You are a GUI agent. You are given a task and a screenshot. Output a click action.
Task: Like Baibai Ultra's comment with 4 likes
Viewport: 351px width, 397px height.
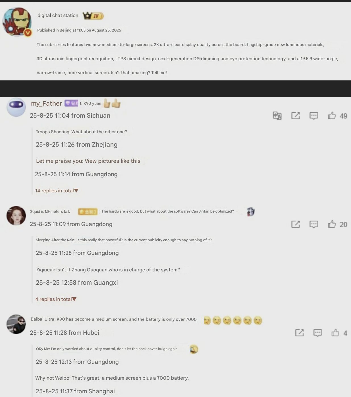point(335,332)
